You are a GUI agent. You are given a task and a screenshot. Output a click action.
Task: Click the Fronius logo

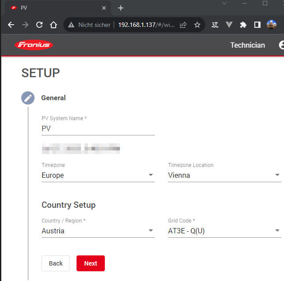pyautogui.click(x=34, y=45)
